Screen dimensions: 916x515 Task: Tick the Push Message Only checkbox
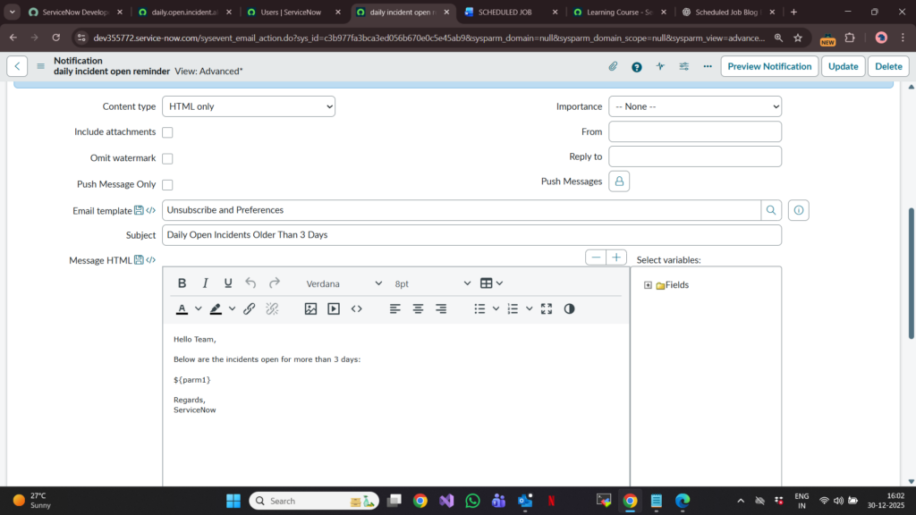(167, 185)
